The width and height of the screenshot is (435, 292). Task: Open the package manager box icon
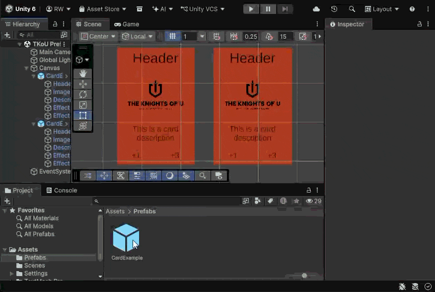click(139, 9)
